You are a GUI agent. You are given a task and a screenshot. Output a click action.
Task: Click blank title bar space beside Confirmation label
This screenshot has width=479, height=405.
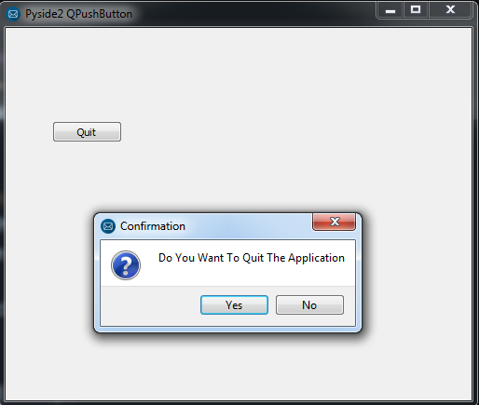pos(249,226)
